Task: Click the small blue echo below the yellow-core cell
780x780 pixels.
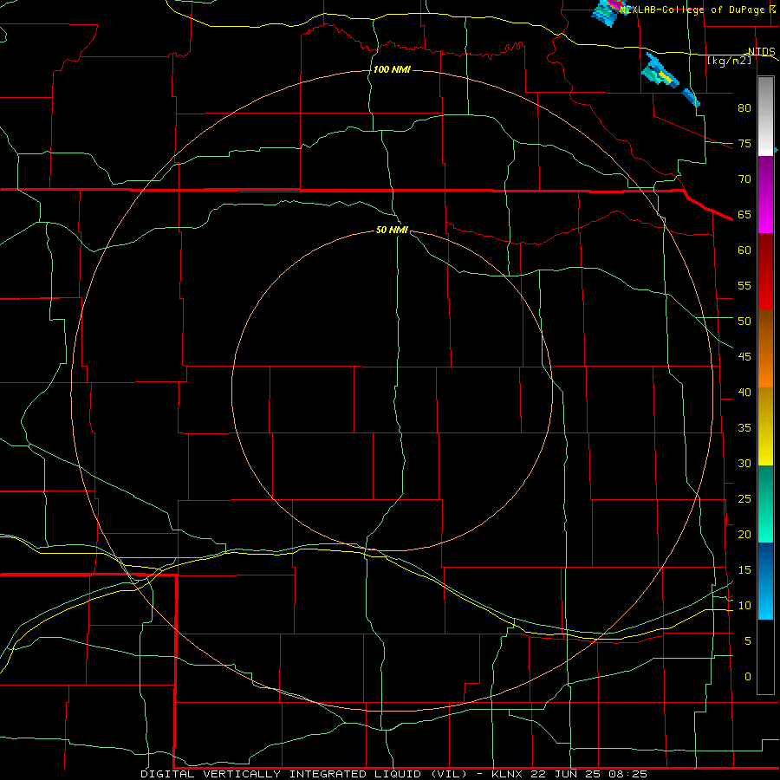Action: 691,97
